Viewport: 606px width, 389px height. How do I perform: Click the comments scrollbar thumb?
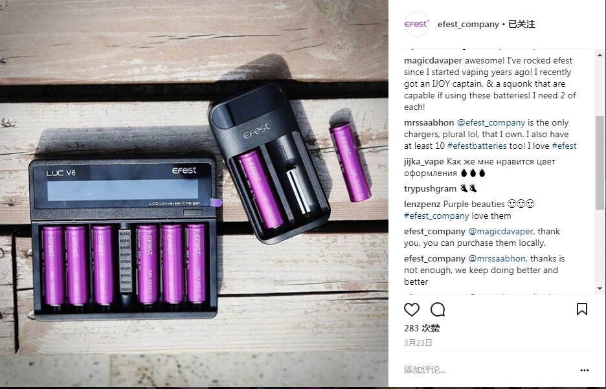(x=600, y=162)
